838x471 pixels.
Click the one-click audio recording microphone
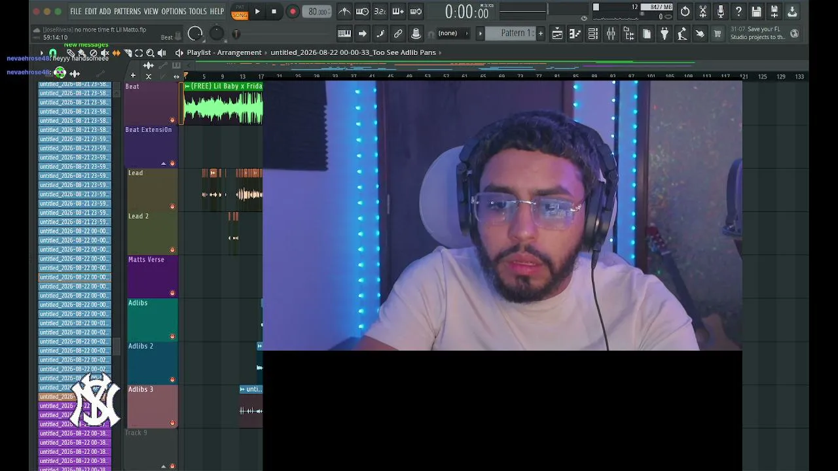point(720,11)
